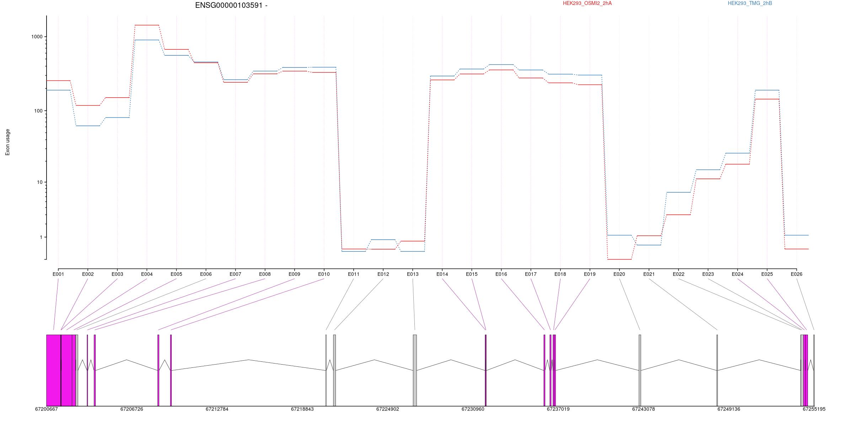This screenshot has width=853, height=426.
Task: Click exon label E006
Action: [x=206, y=274]
